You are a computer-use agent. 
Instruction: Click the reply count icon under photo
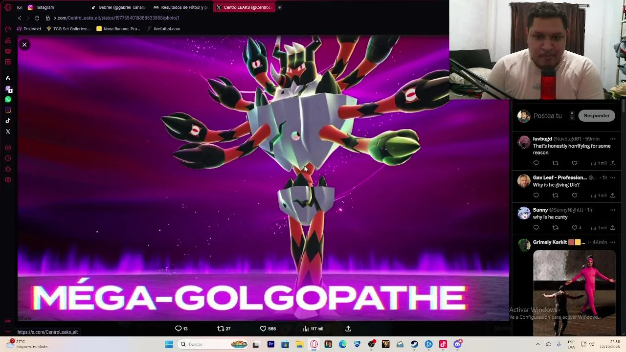(181, 329)
